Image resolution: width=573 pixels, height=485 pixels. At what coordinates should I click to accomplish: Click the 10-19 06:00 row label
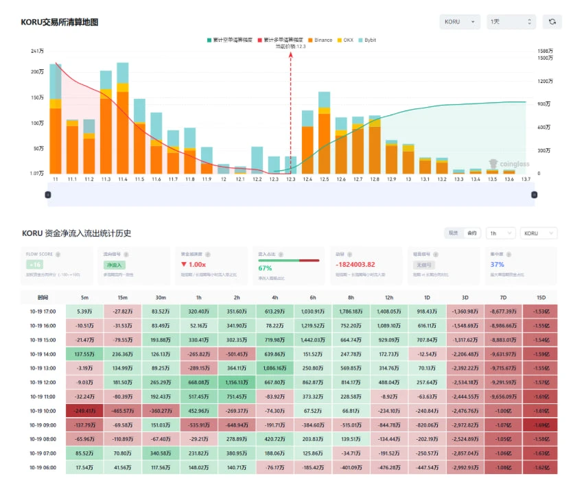click(x=43, y=467)
